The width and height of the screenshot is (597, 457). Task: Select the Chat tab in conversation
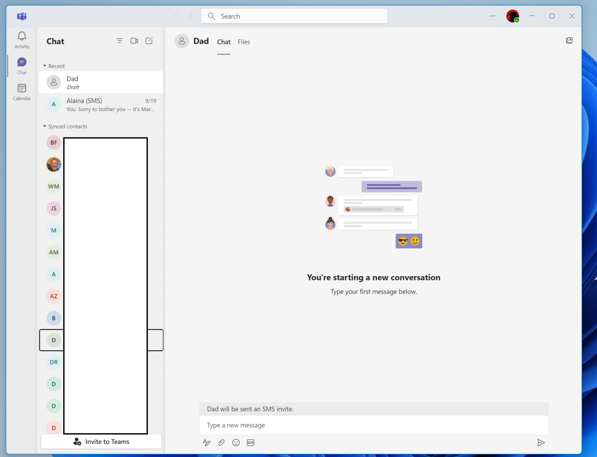point(224,42)
